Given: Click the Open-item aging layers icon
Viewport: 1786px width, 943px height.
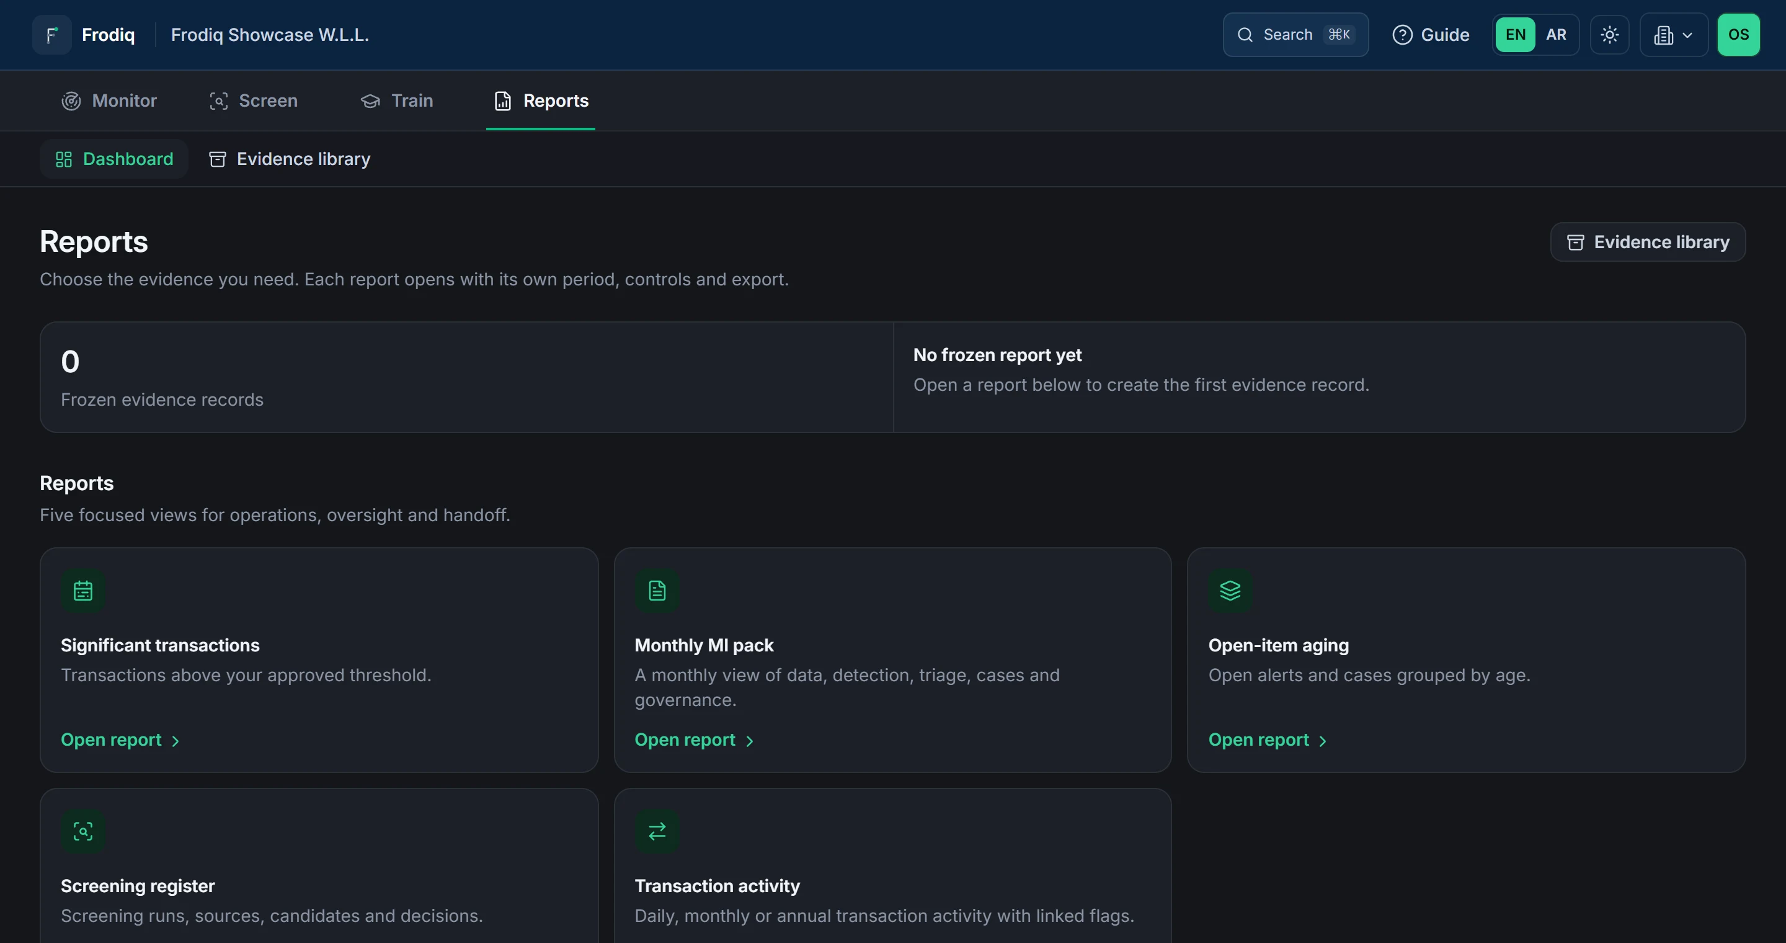Looking at the screenshot, I should point(1230,591).
